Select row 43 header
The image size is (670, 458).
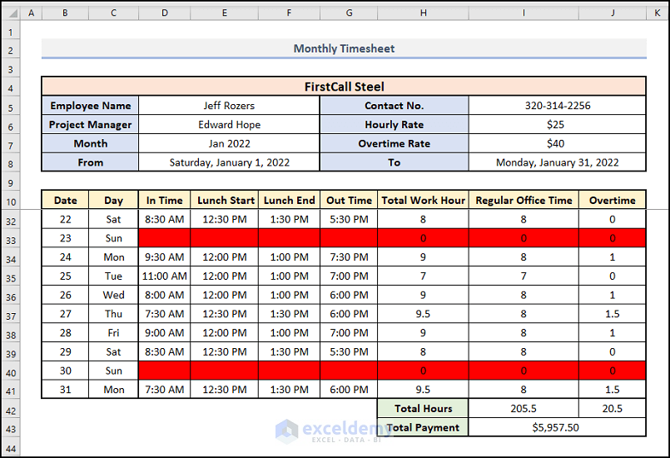11,429
